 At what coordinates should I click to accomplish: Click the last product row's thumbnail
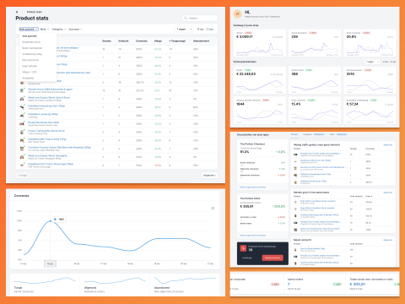pyautogui.click(x=22, y=165)
